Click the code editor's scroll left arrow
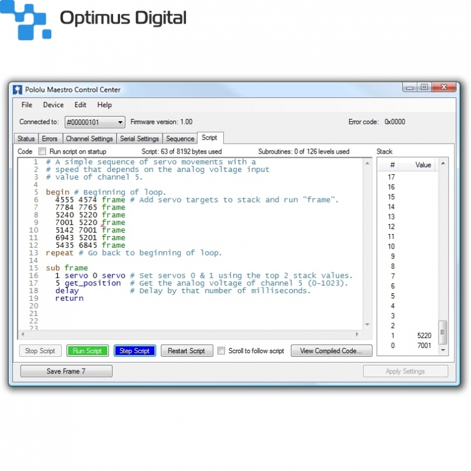Screen dimensions: 471x471 (x=23, y=334)
